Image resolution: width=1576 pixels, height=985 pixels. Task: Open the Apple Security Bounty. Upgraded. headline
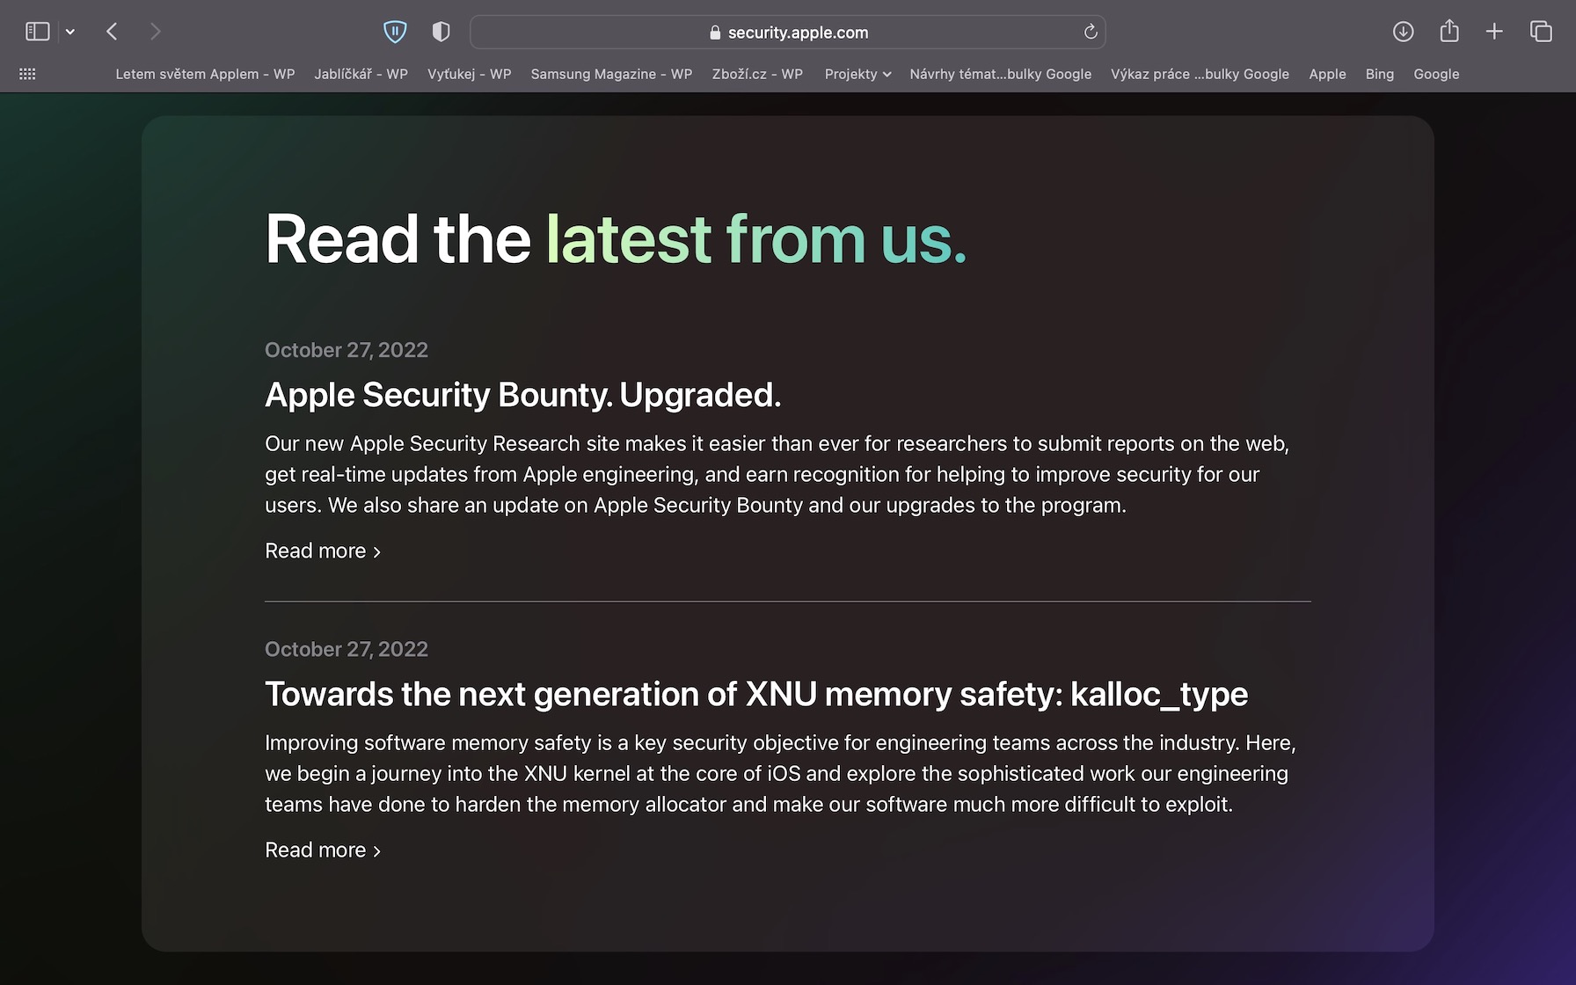tap(522, 395)
